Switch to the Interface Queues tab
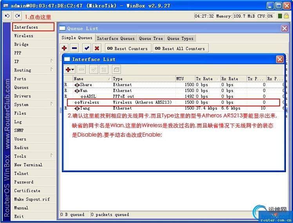The height and width of the screenshot is (223, 293). coord(116,38)
